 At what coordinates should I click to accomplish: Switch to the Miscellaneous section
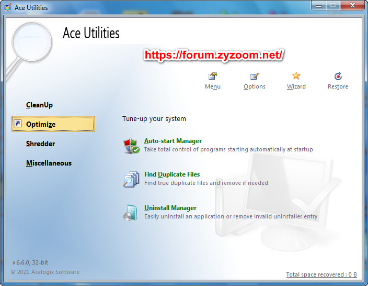tap(49, 163)
